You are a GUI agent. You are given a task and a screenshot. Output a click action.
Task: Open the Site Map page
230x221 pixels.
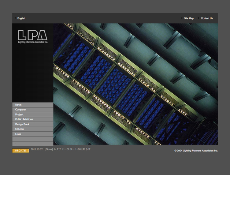coord(189,18)
